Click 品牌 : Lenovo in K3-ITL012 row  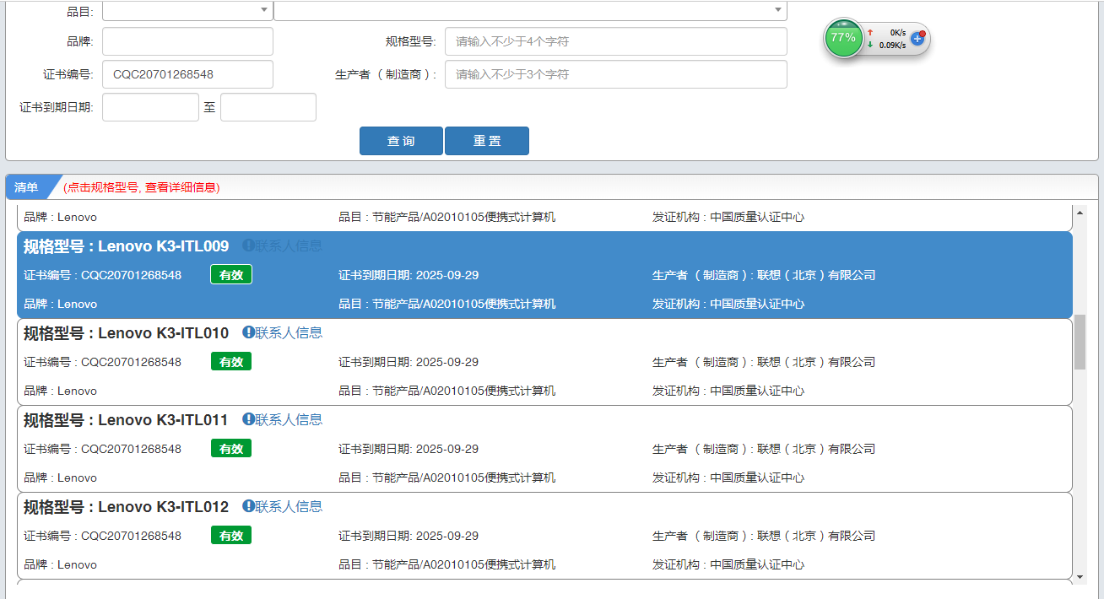pyautogui.click(x=60, y=564)
